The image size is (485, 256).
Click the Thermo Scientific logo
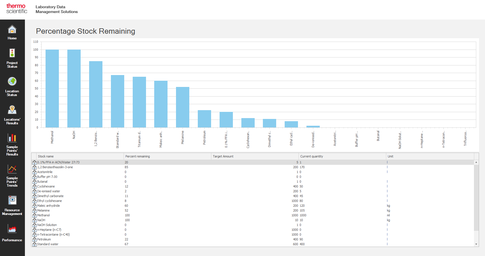click(17, 8)
